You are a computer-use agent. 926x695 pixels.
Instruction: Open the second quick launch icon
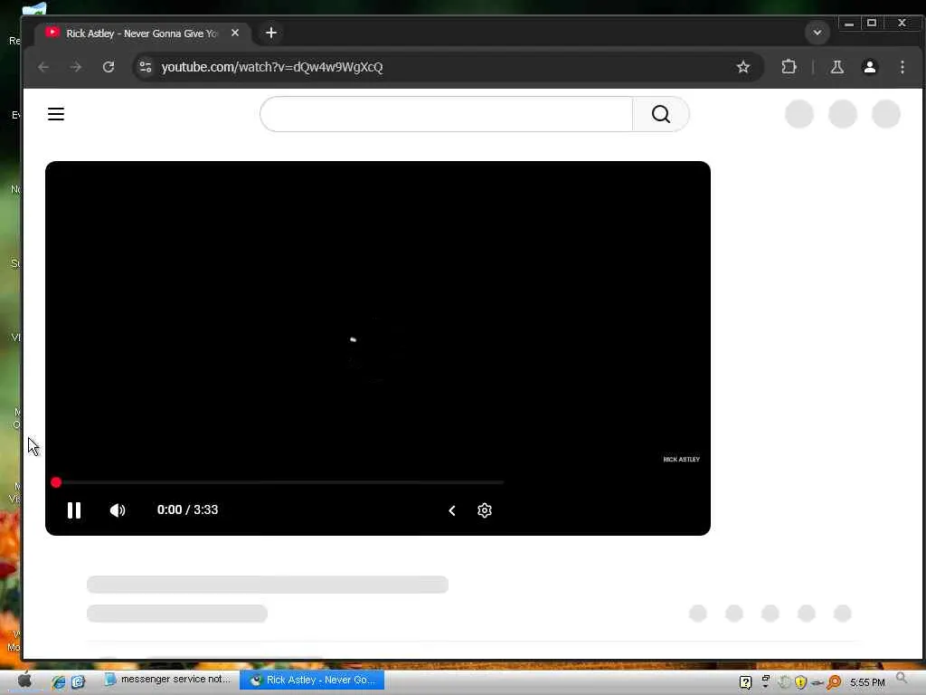coord(78,682)
